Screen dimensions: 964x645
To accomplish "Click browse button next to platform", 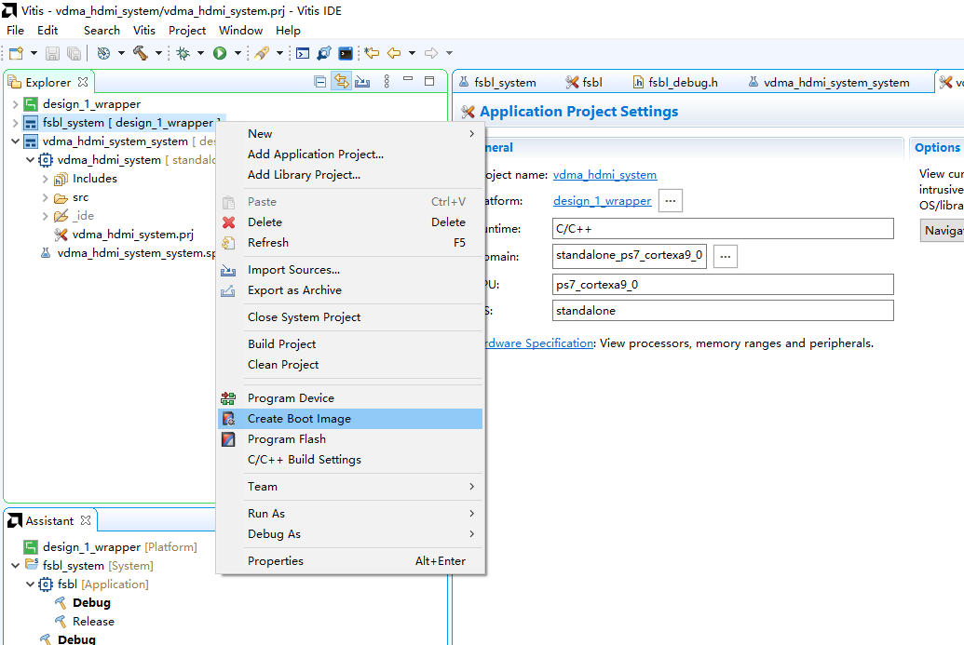I will [x=670, y=201].
